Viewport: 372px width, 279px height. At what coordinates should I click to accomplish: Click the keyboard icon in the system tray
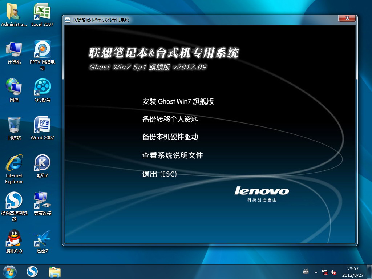(306, 271)
